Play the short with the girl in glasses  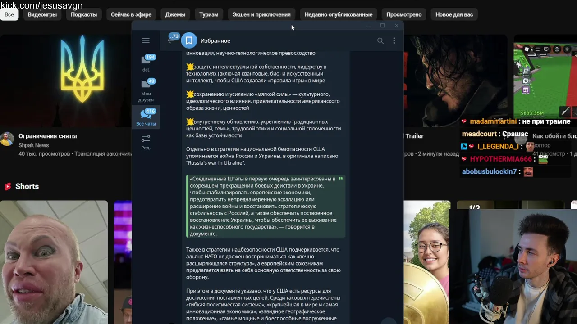click(x=426, y=262)
